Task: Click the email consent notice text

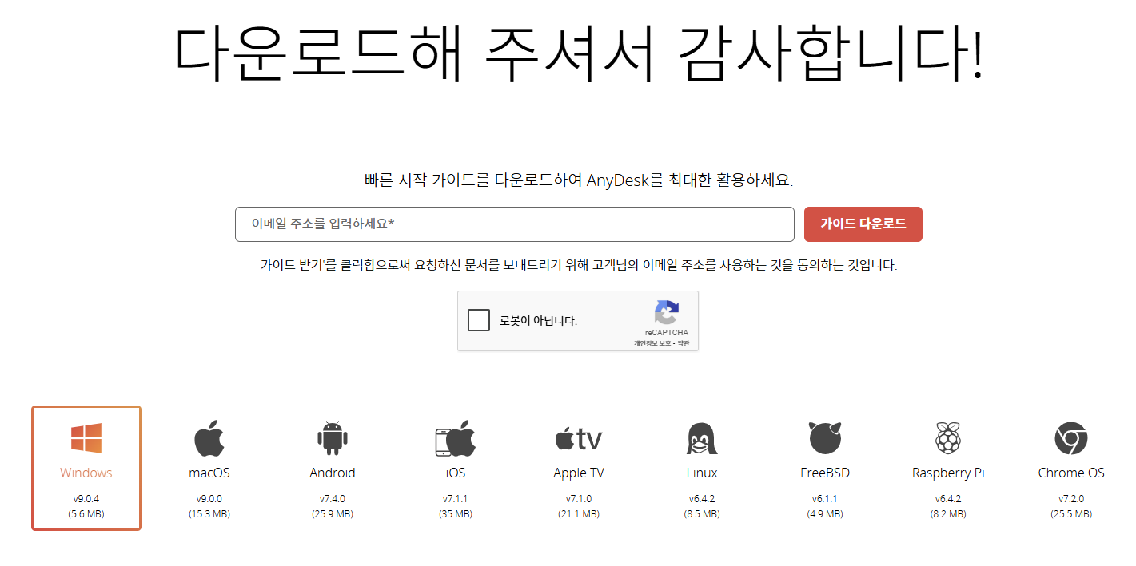Action: [579, 265]
